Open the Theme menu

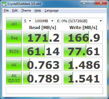[26, 10]
